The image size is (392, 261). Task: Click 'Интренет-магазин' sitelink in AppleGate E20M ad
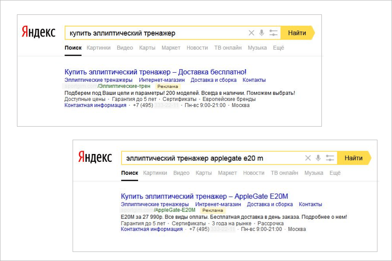pyautogui.click(x=218, y=204)
